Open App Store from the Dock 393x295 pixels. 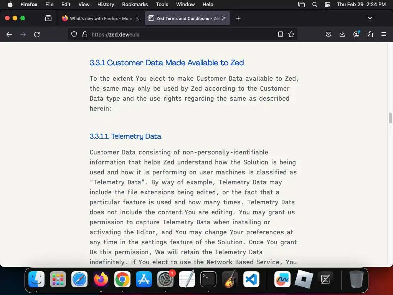pos(144,279)
